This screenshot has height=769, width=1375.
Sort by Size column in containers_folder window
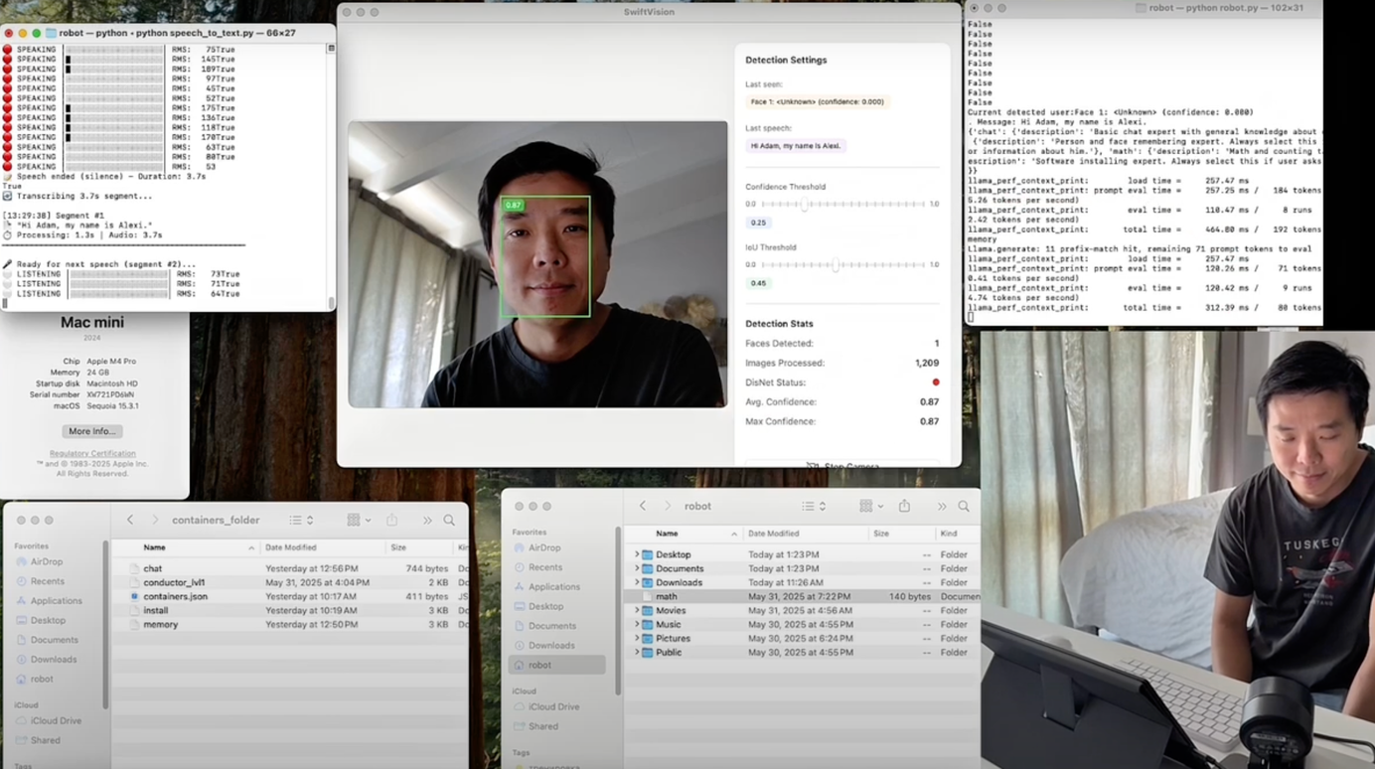coord(398,547)
